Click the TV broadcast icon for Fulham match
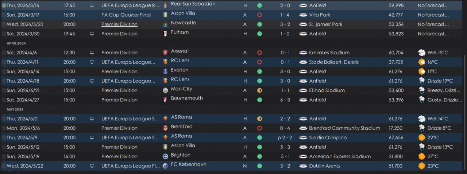 92,34
